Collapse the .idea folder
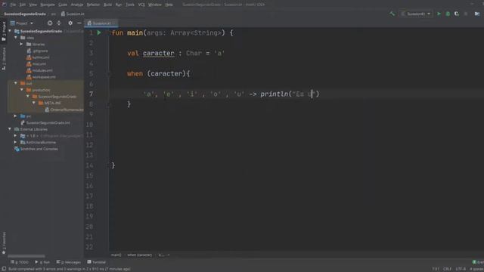Viewport: 484px width, 272px height. point(16,38)
